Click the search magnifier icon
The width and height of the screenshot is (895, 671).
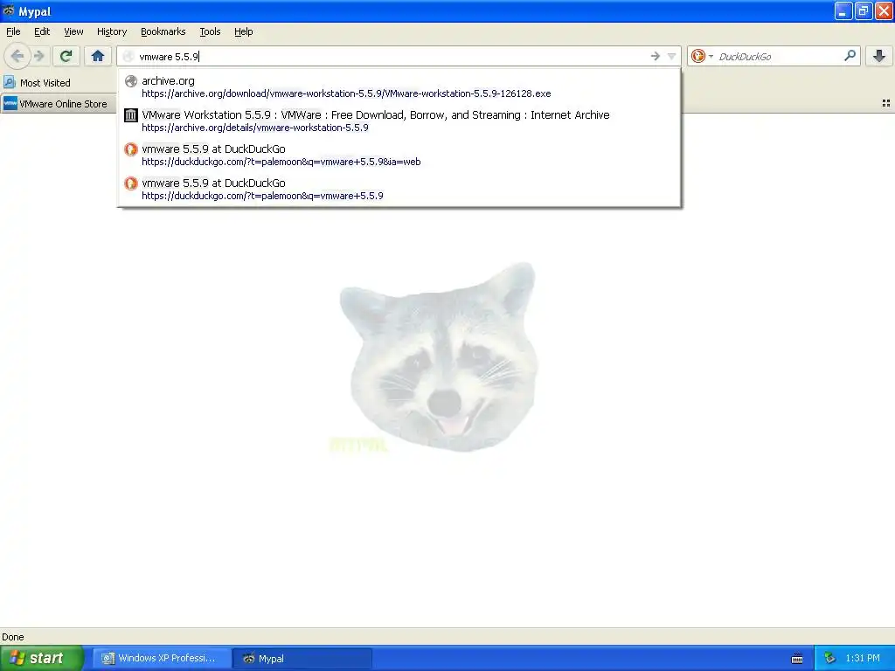click(850, 56)
